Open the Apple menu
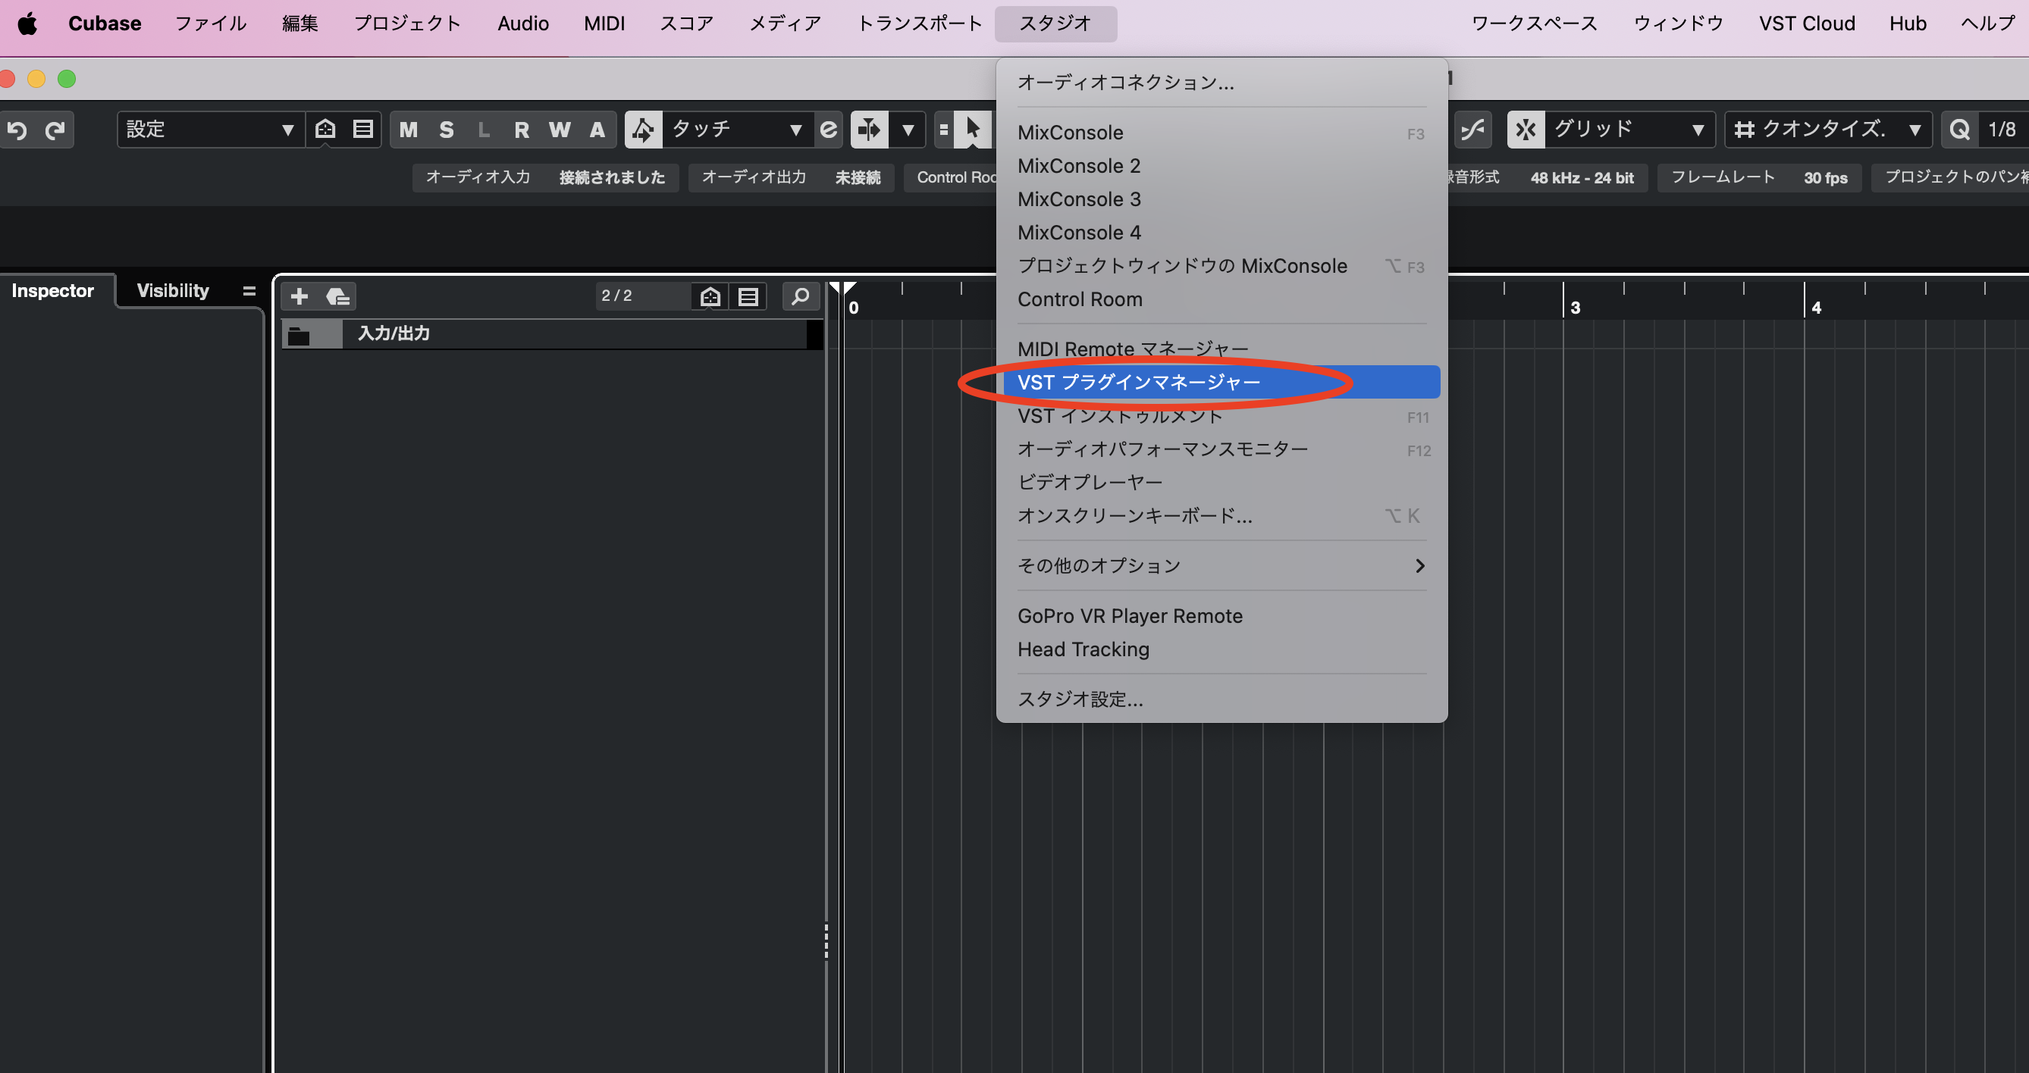Image resolution: width=2029 pixels, height=1073 pixels. [x=27, y=23]
